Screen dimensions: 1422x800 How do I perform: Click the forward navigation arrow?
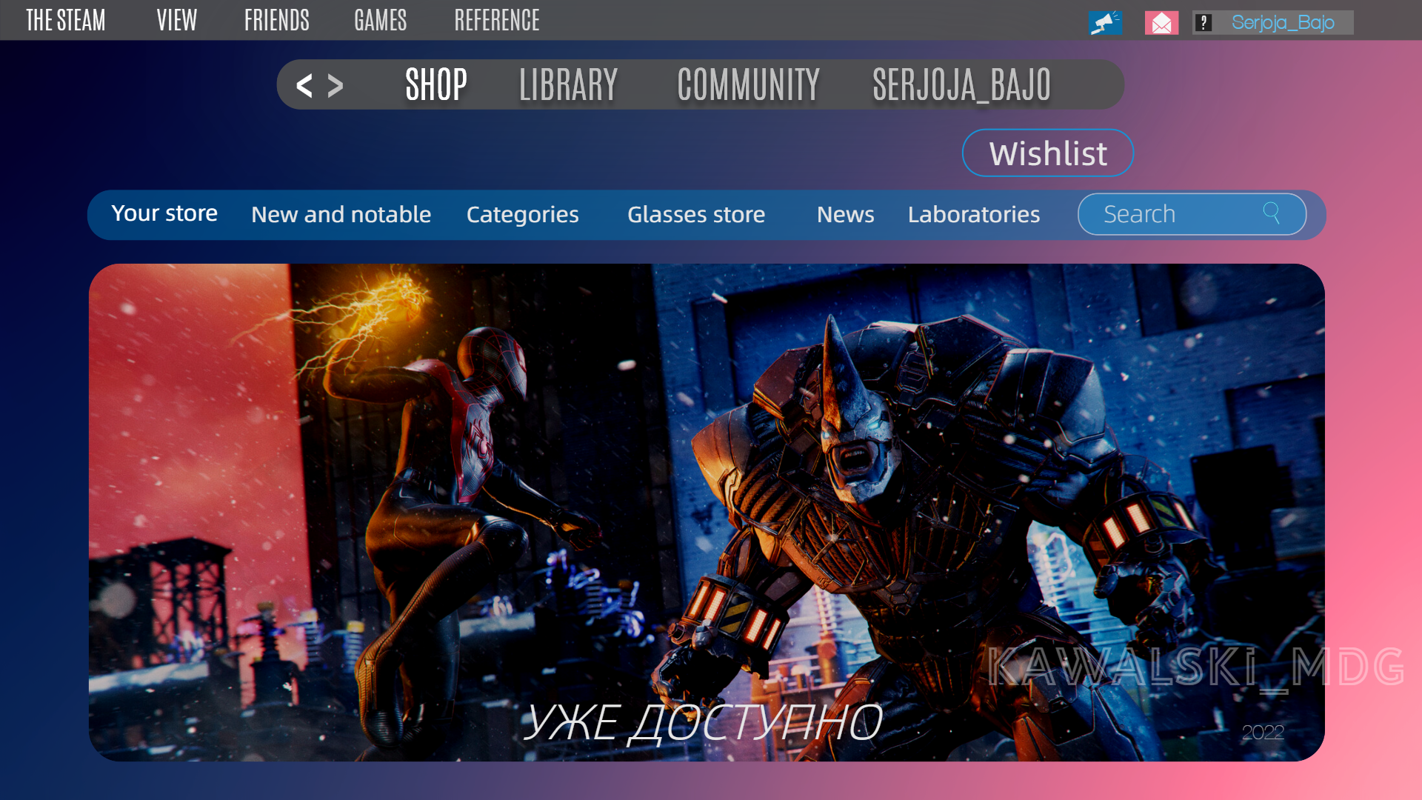pyautogui.click(x=336, y=85)
